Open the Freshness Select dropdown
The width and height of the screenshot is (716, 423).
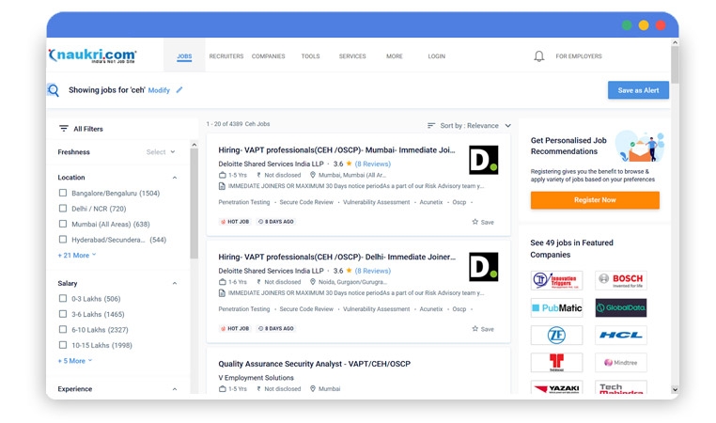(x=161, y=152)
